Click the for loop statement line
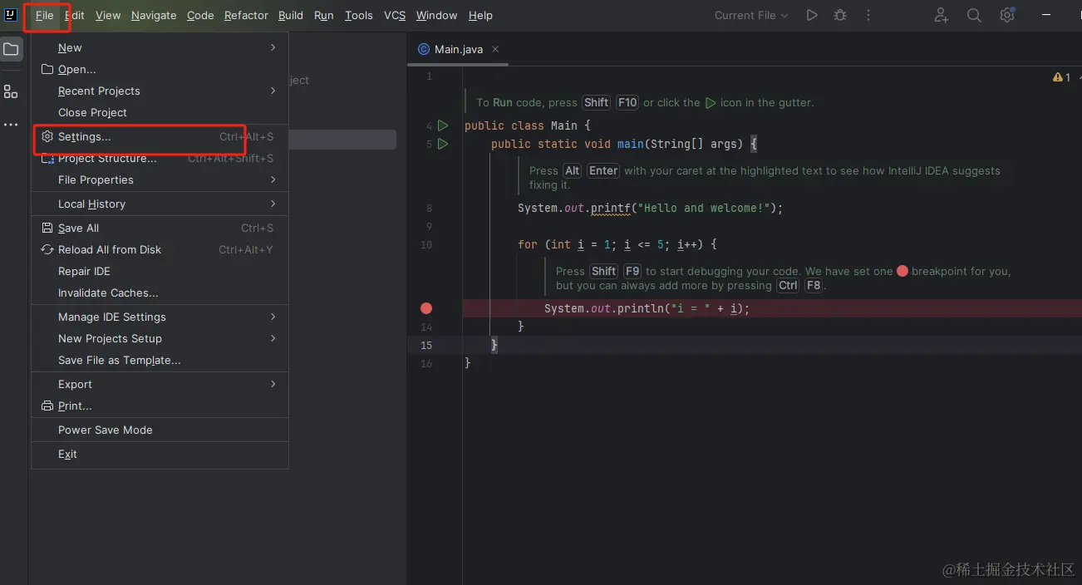The height and width of the screenshot is (585, 1082). [617, 244]
